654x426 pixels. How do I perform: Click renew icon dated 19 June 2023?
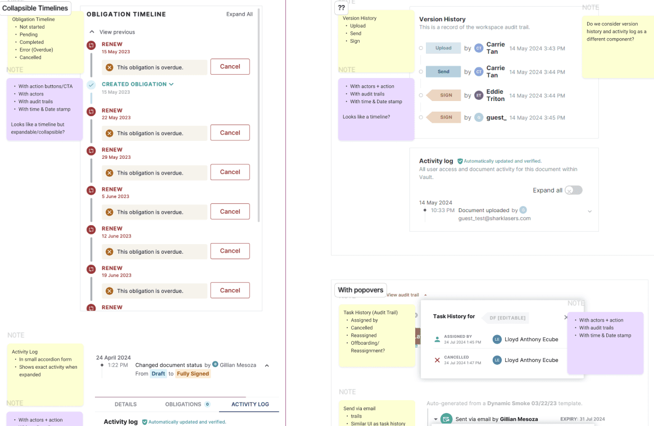[x=91, y=269]
